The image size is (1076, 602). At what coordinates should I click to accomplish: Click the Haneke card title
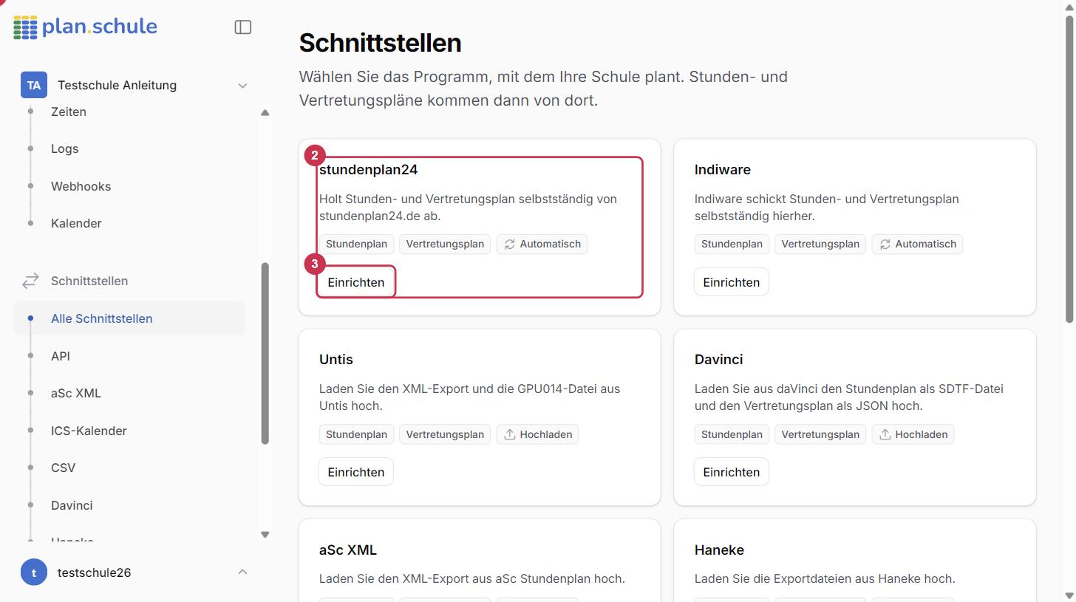(719, 550)
